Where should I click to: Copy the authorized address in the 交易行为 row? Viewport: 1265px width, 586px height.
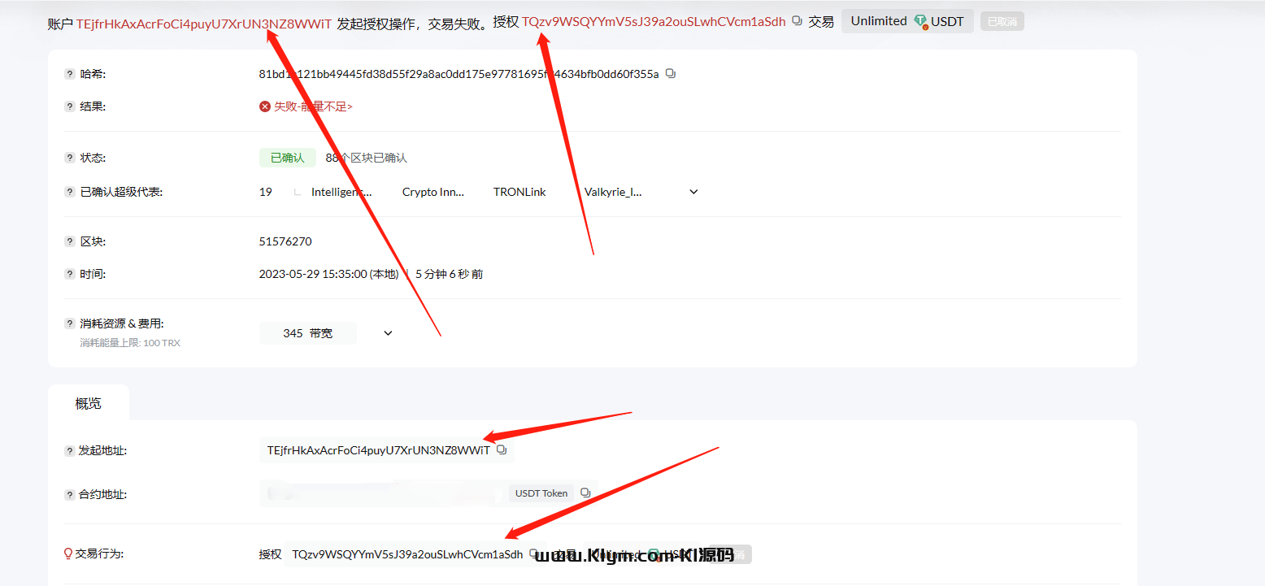tap(534, 553)
